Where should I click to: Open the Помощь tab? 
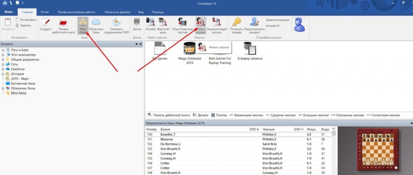(x=158, y=12)
